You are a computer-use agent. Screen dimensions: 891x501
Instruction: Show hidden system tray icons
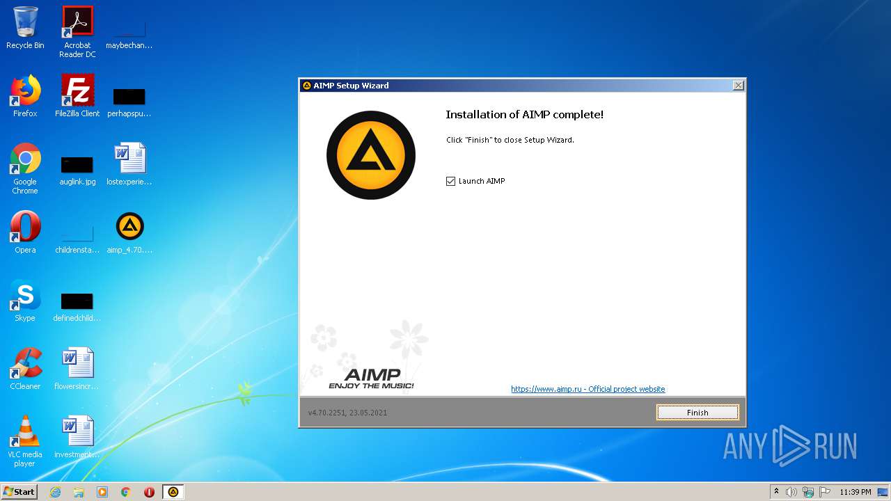776,492
